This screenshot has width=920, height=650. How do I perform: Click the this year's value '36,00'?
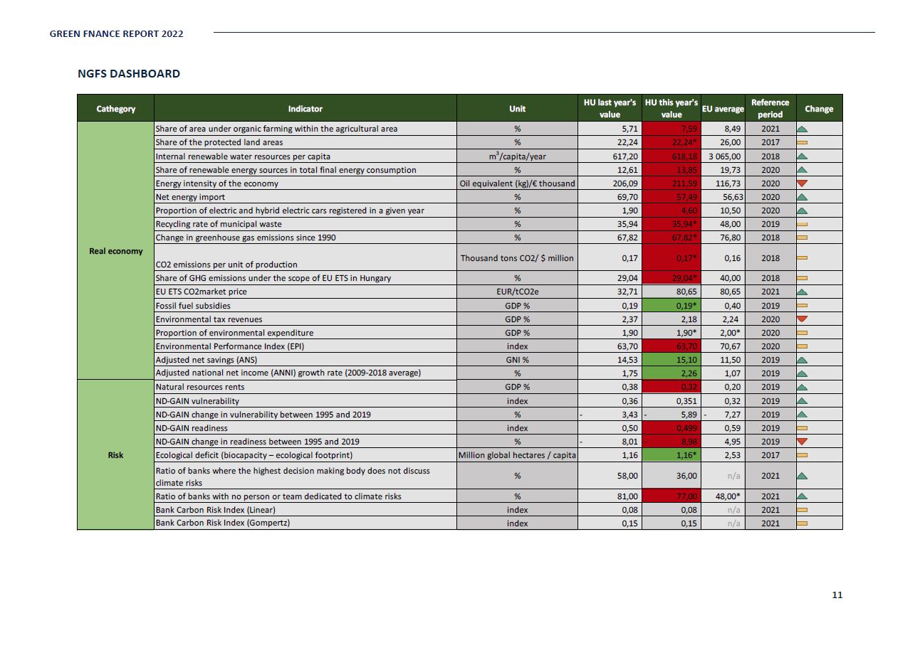pyautogui.click(x=686, y=476)
